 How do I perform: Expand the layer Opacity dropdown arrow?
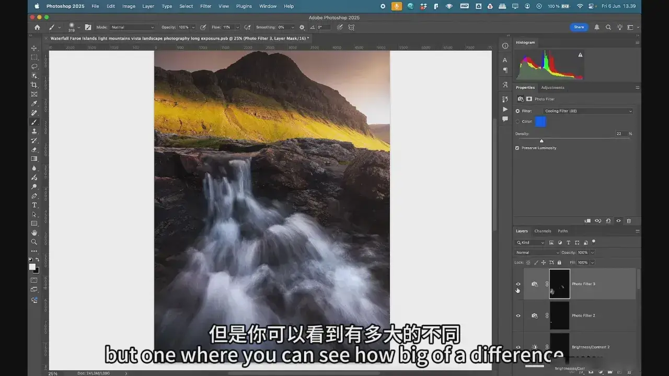(x=592, y=253)
